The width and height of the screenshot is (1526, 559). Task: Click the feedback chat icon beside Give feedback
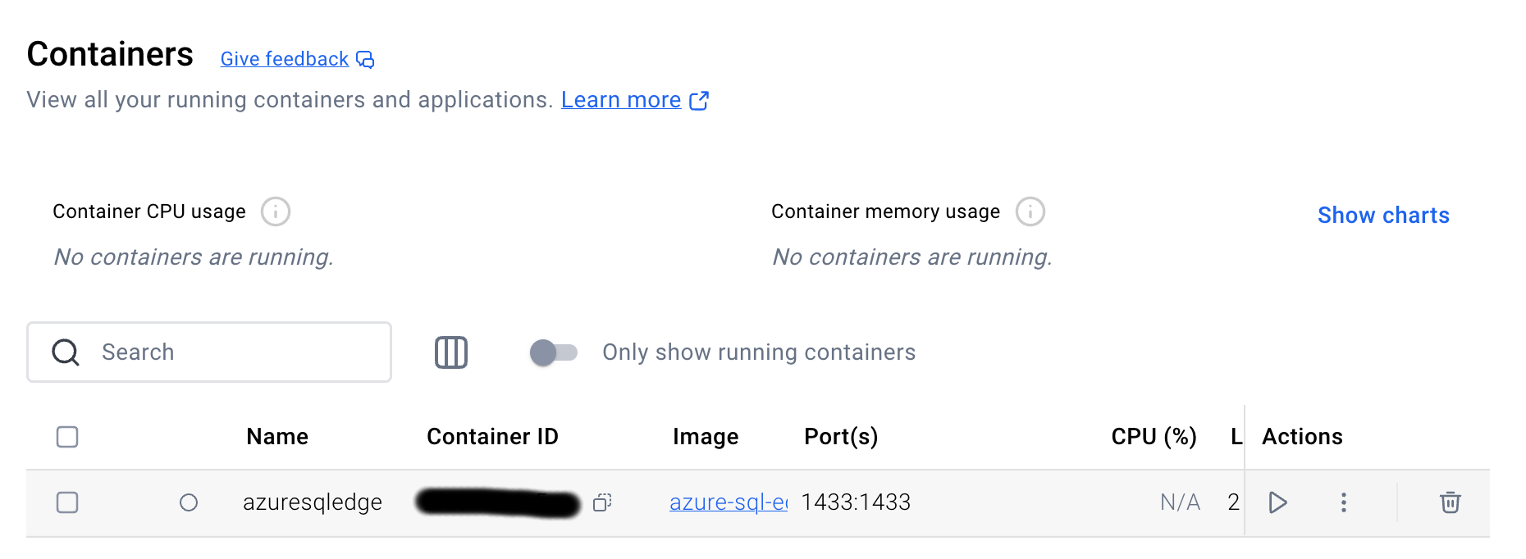click(365, 60)
